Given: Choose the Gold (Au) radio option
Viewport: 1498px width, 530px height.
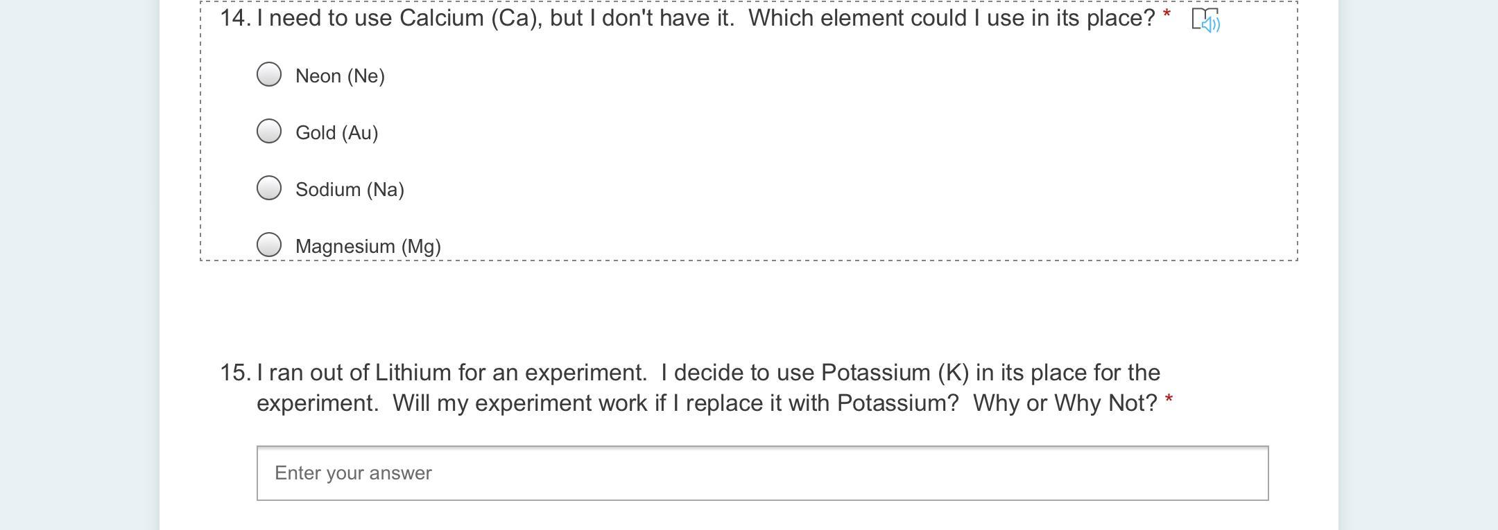Looking at the screenshot, I should tap(269, 131).
